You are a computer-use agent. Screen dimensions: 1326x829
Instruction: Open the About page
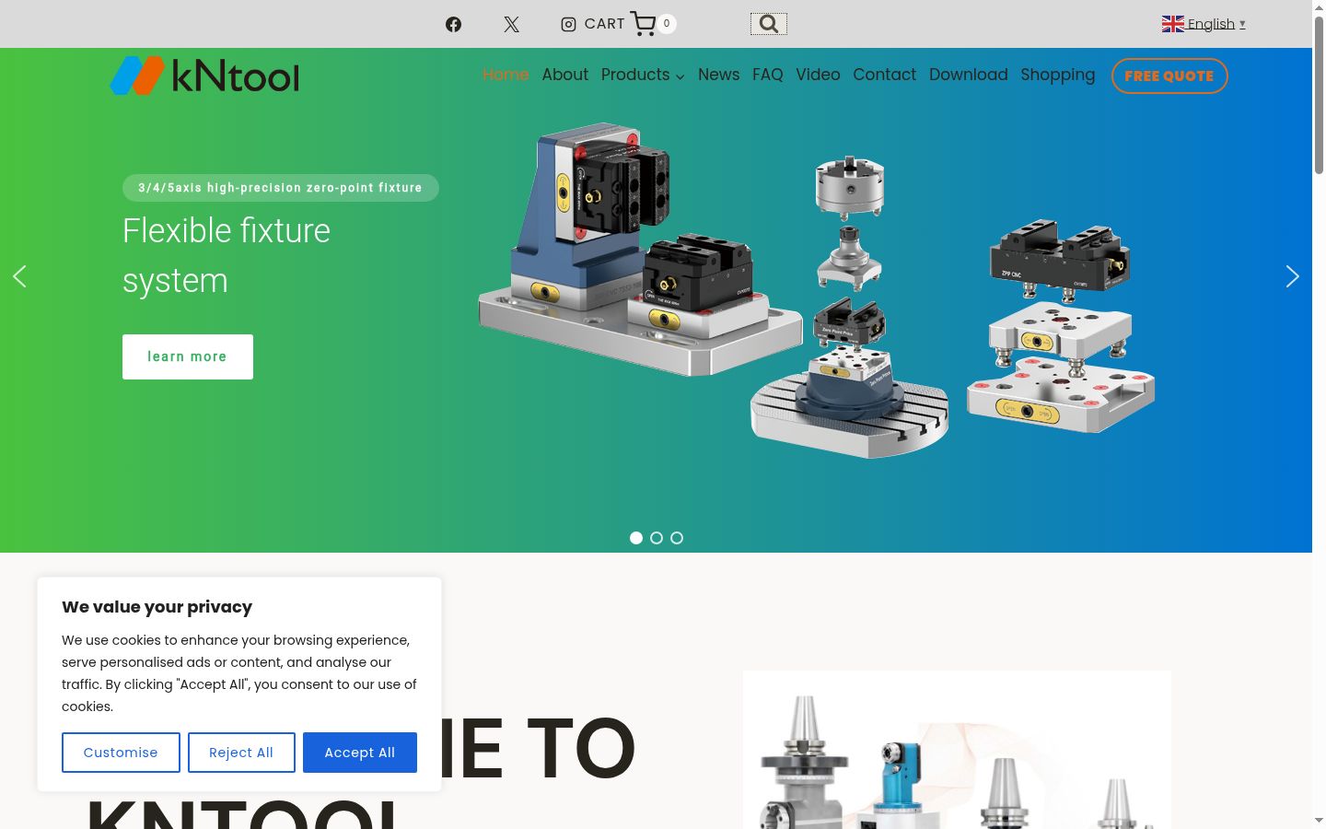[x=564, y=75]
